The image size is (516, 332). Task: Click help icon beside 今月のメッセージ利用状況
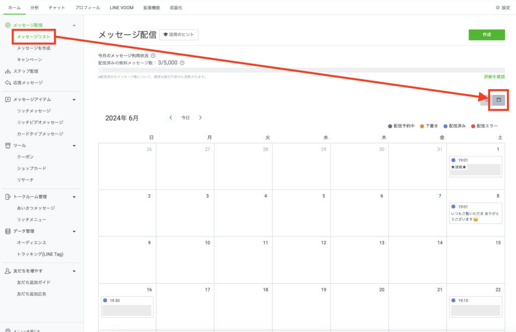[153, 56]
